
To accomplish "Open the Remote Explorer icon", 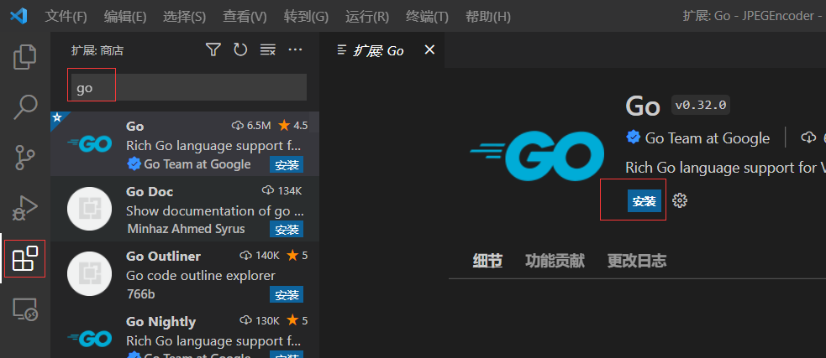I will [x=24, y=309].
